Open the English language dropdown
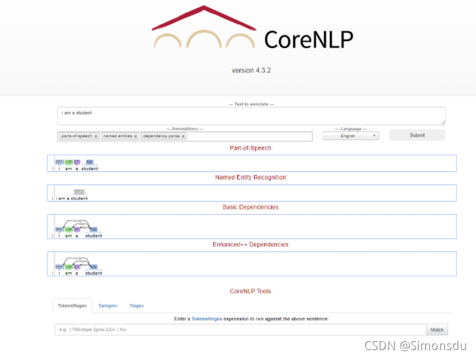 click(x=351, y=136)
